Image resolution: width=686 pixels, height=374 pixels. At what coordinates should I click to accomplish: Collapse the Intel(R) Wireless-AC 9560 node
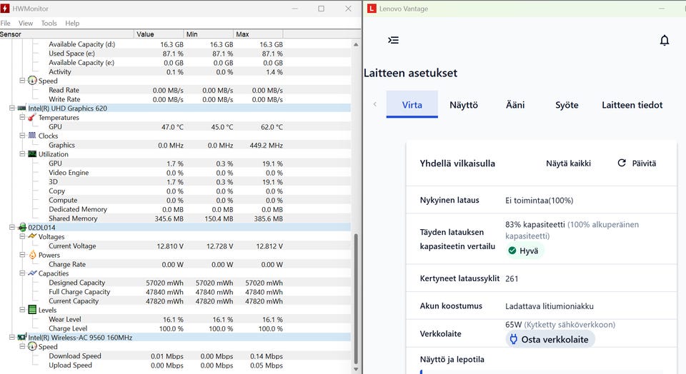tap(12, 338)
